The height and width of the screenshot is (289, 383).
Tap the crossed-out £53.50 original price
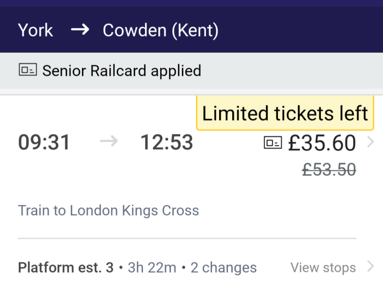[329, 169]
